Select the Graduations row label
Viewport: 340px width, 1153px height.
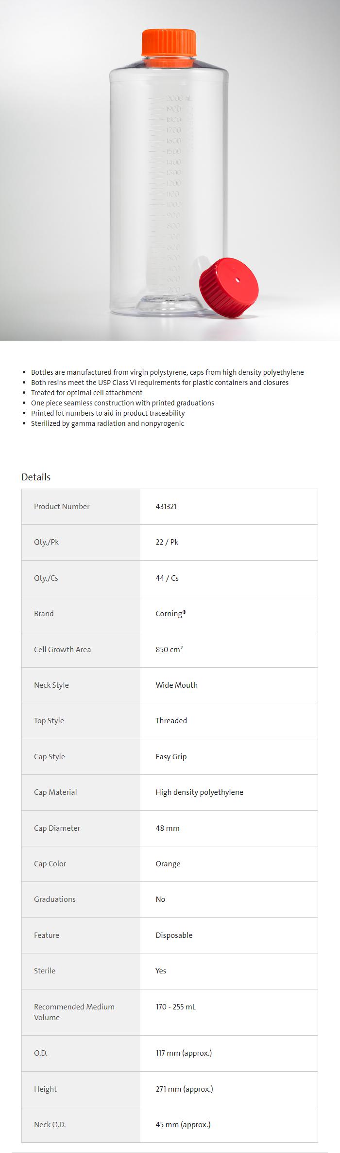pos(55,899)
